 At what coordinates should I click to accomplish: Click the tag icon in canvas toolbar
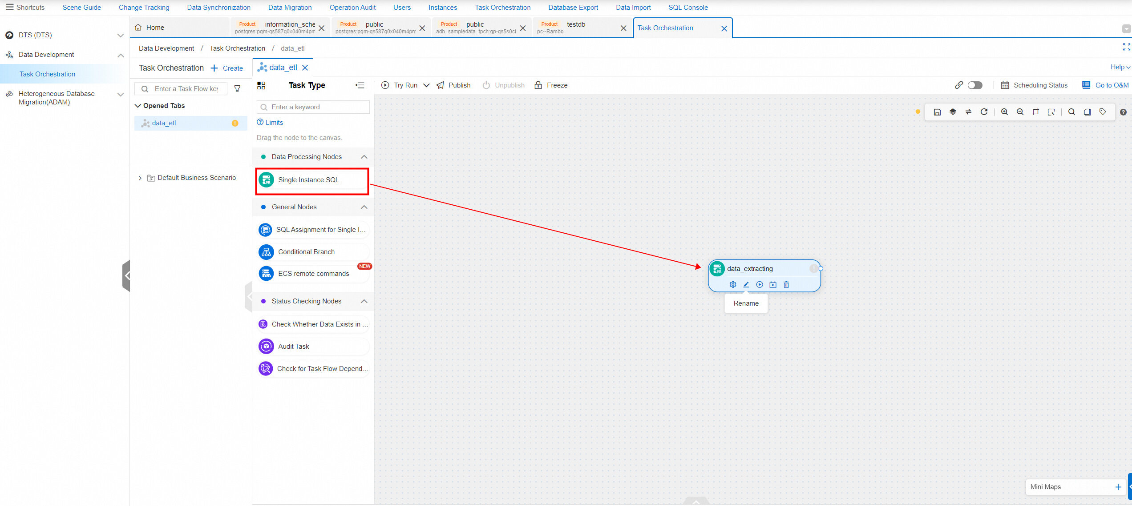coord(1103,112)
